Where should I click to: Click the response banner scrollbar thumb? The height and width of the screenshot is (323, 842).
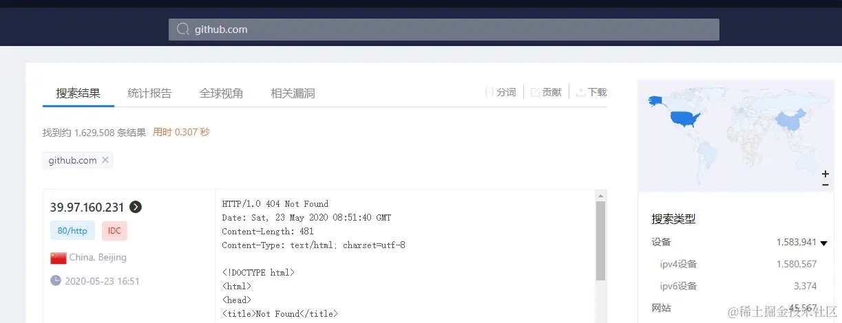click(x=600, y=241)
